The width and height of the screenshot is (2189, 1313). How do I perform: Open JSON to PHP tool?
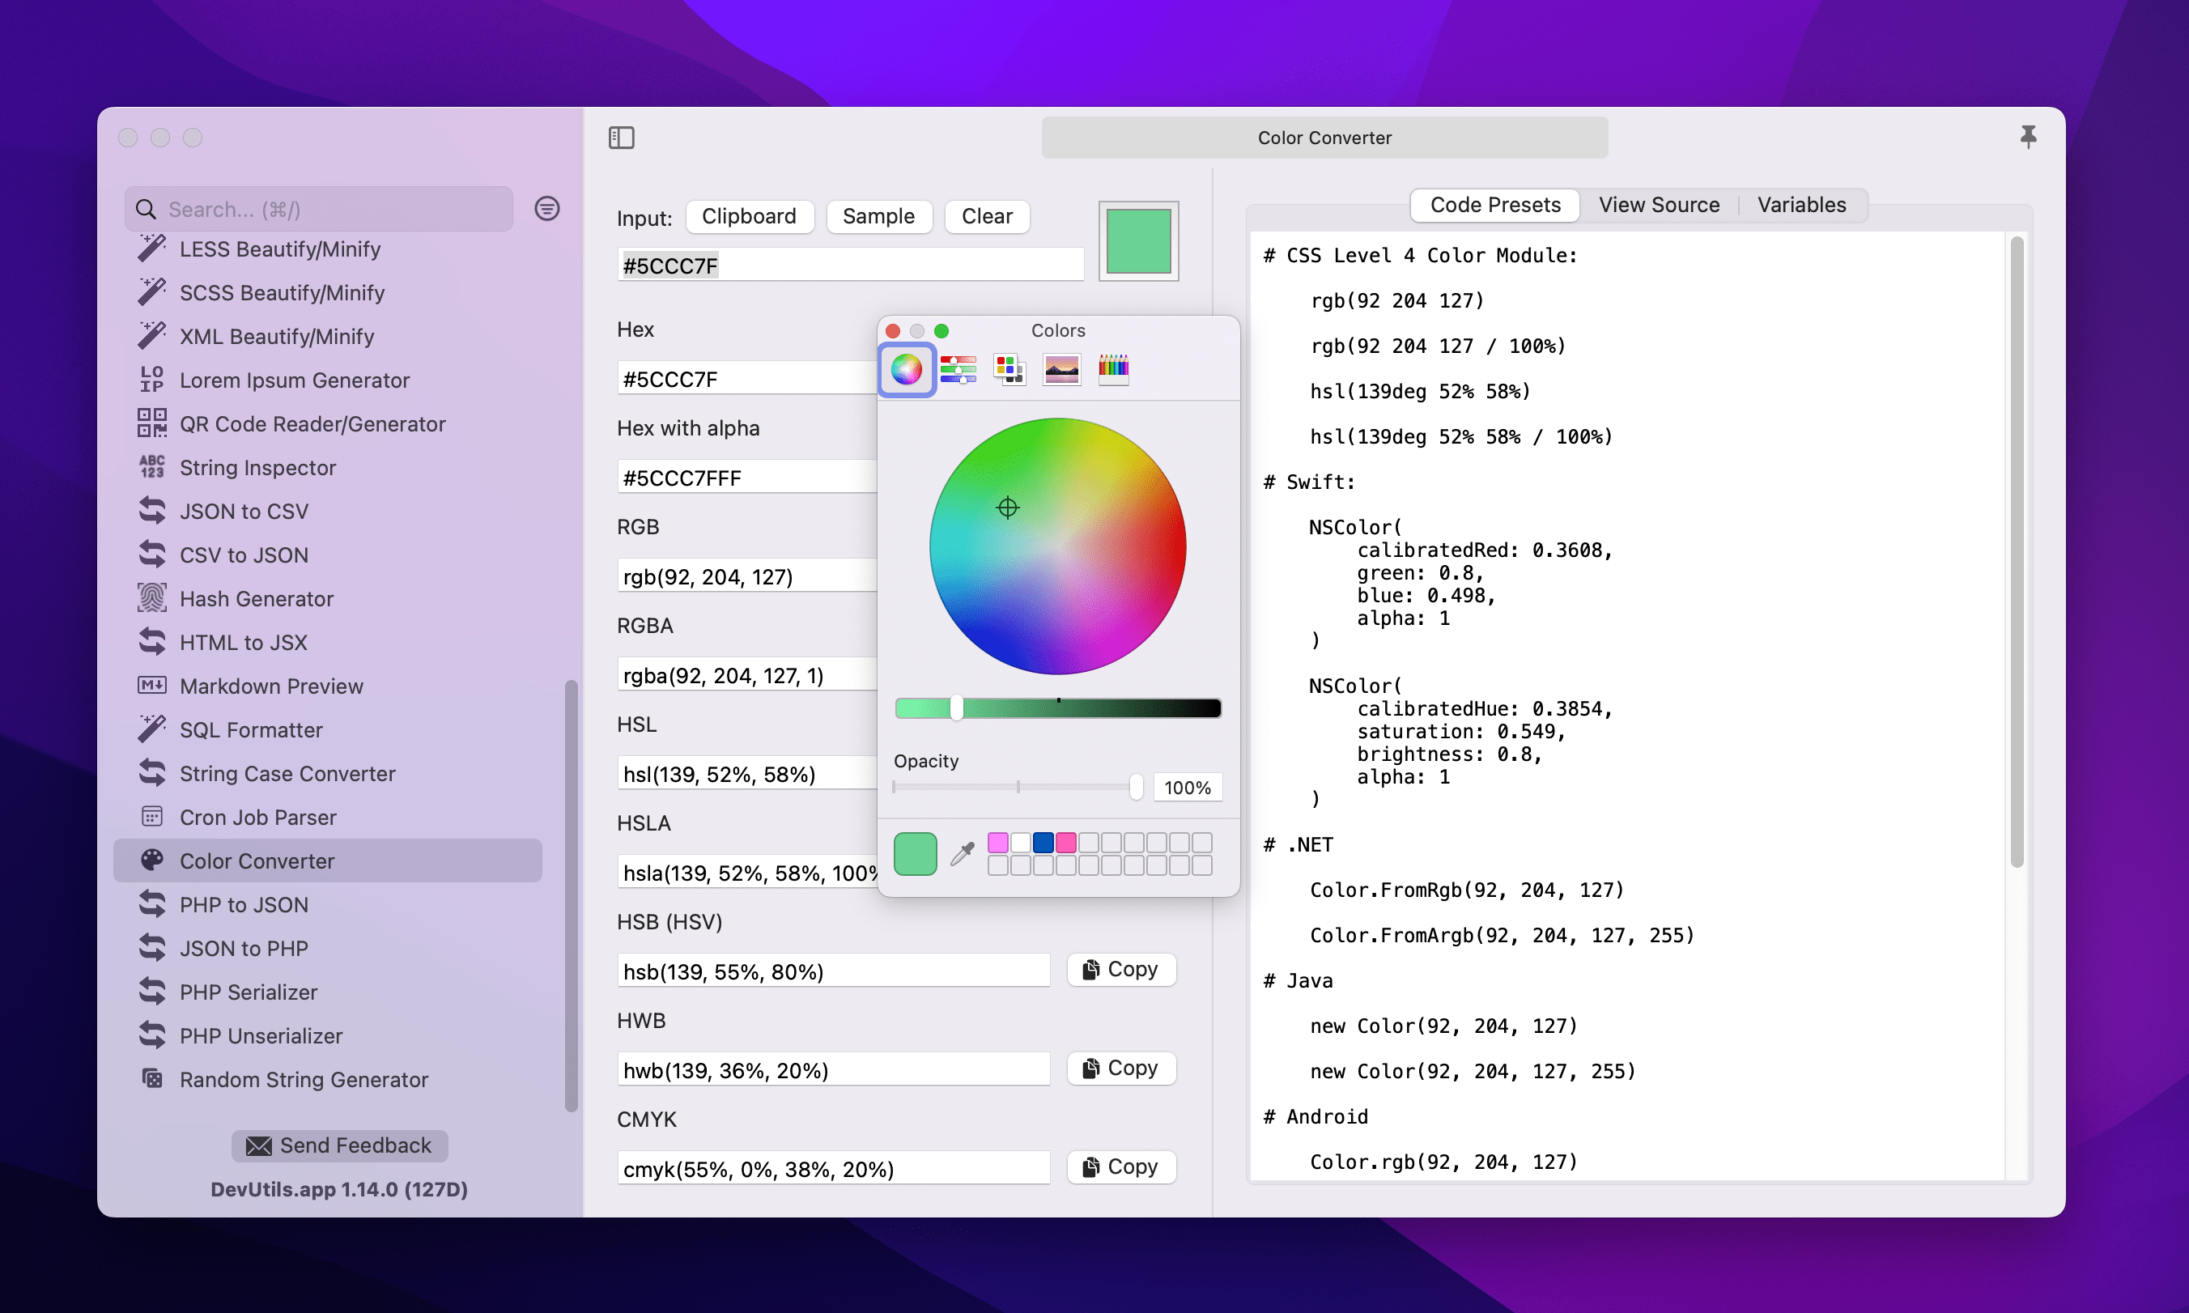click(327, 949)
